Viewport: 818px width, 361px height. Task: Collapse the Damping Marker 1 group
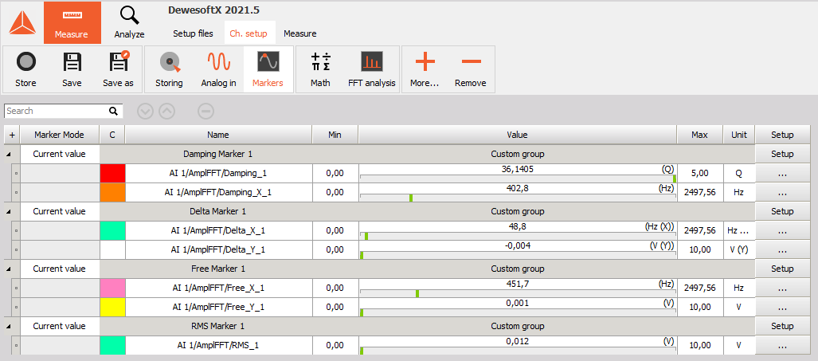(8, 155)
